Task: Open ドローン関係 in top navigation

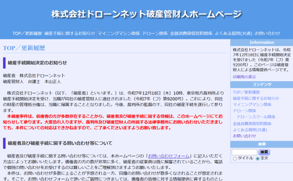Action: point(155,33)
